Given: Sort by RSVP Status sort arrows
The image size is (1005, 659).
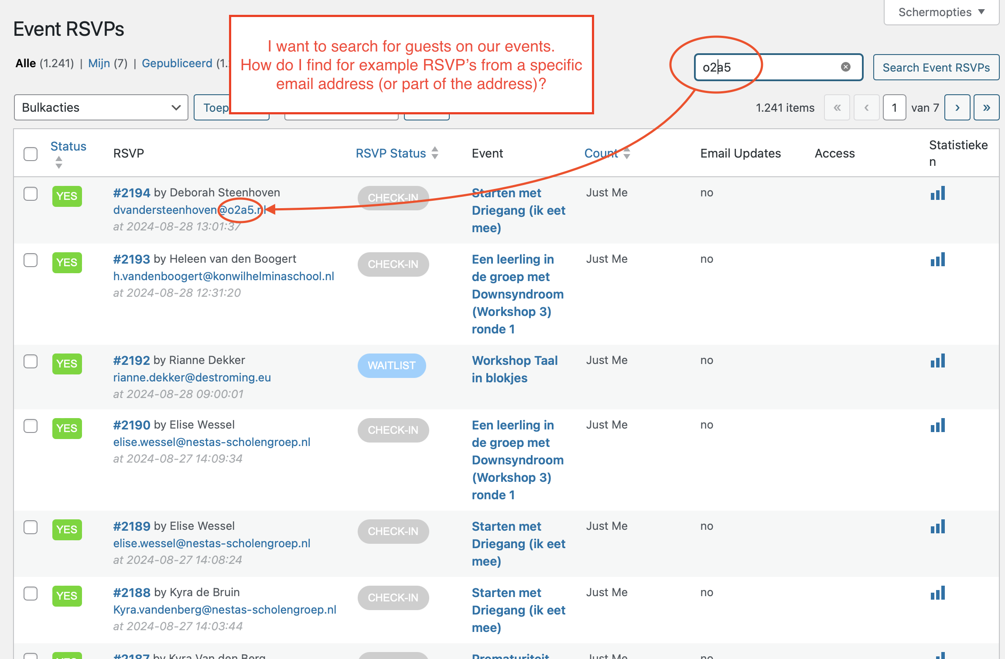Looking at the screenshot, I should click(x=435, y=153).
